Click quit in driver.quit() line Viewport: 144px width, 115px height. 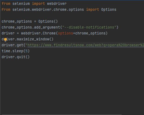click(21, 57)
